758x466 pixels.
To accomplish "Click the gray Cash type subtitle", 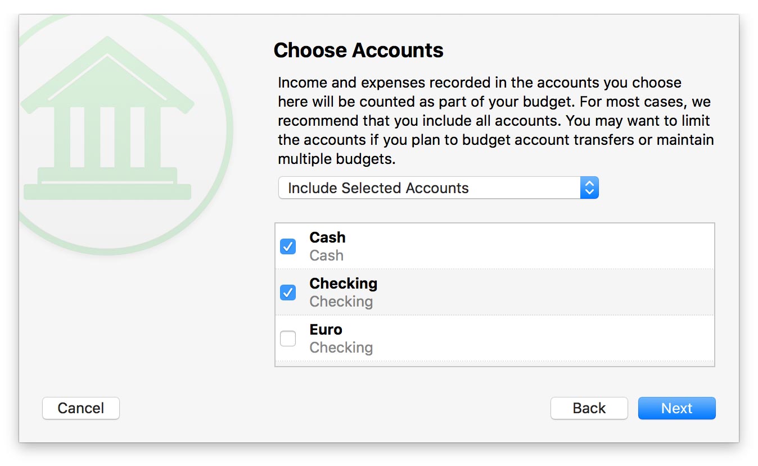I will (326, 255).
